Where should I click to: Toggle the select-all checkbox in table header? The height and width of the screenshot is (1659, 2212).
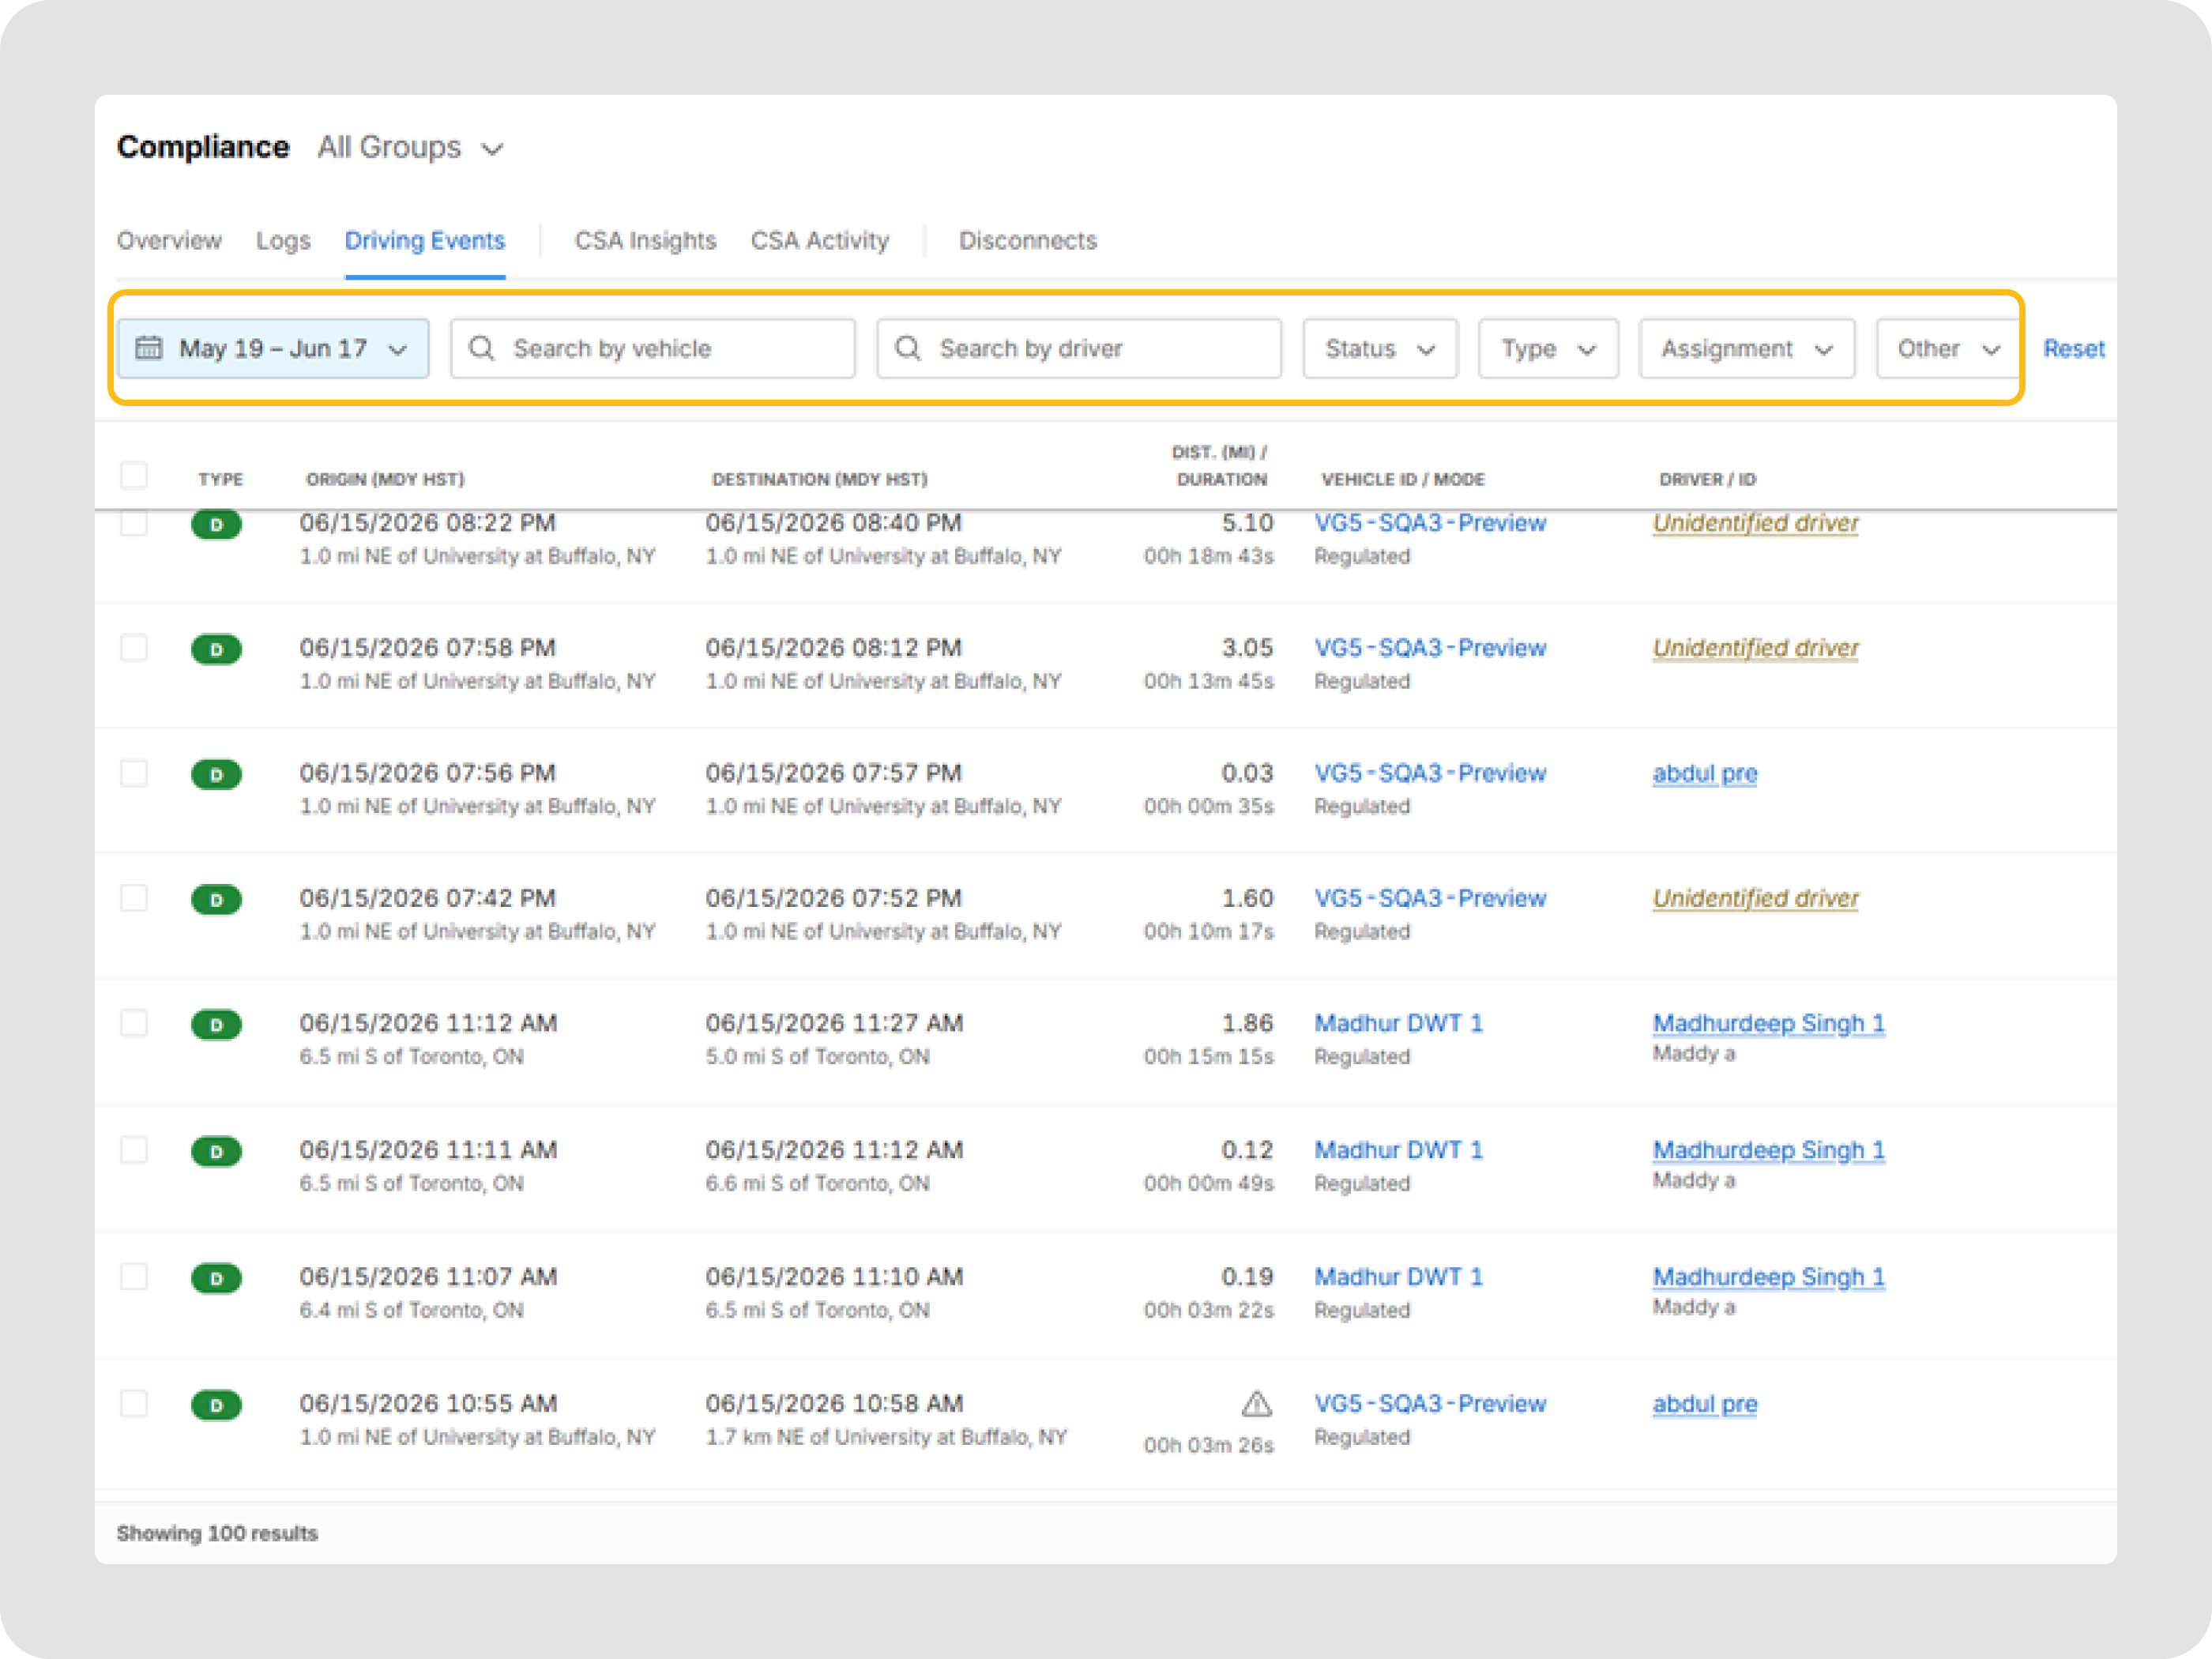(x=134, y=475)
